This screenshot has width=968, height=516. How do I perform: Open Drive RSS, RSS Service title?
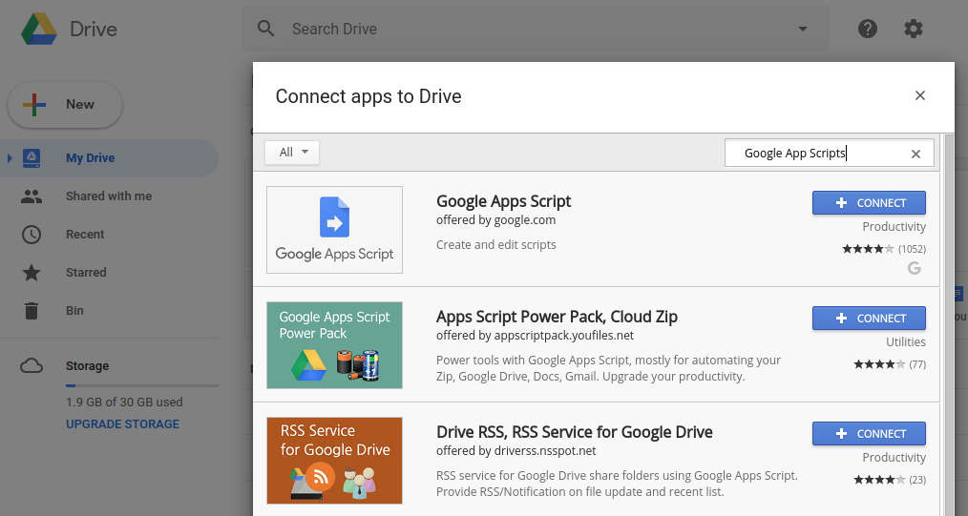(x=574, y=432)
